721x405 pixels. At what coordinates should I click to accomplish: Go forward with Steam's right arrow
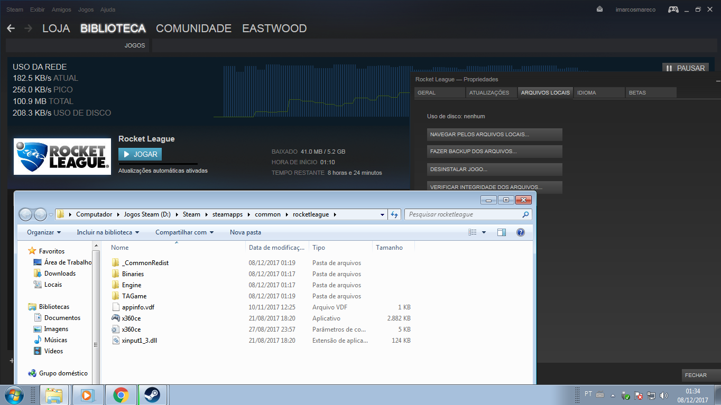(29, 29)
